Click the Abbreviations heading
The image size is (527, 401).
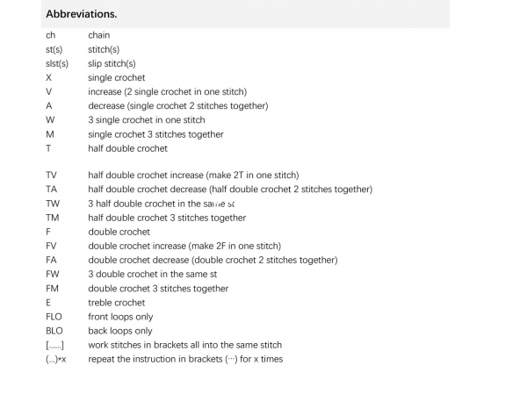(82, 14)
